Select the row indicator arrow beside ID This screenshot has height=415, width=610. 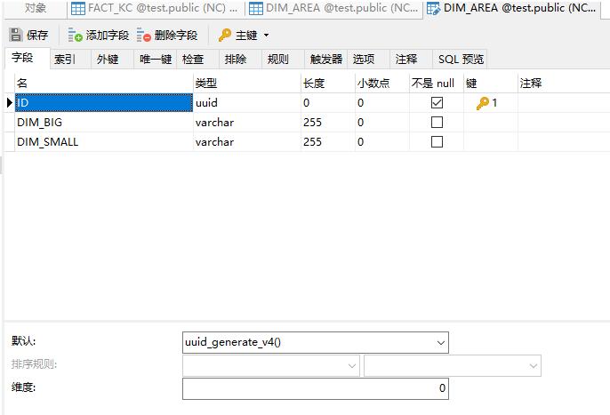(10, 103)
